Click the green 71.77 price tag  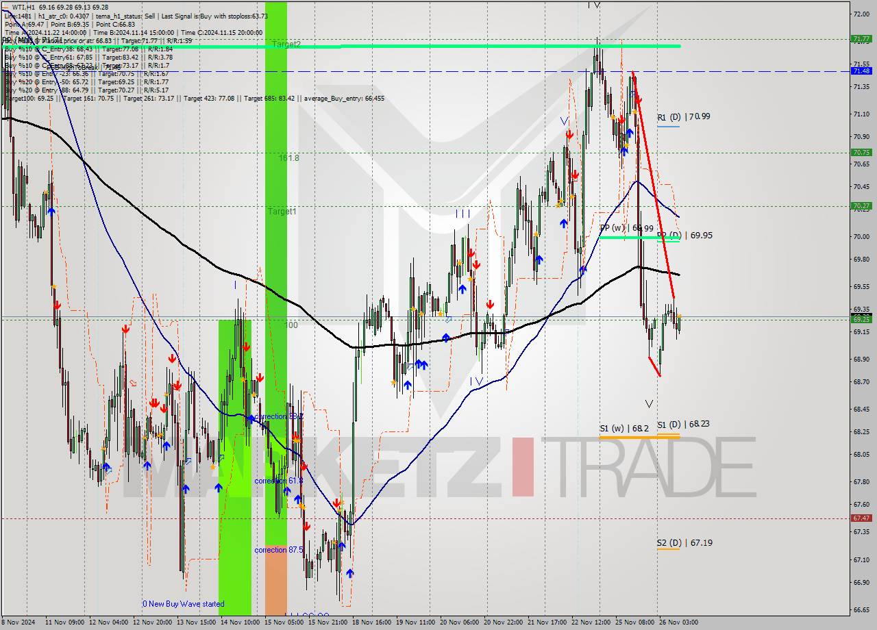coord(861,39)
